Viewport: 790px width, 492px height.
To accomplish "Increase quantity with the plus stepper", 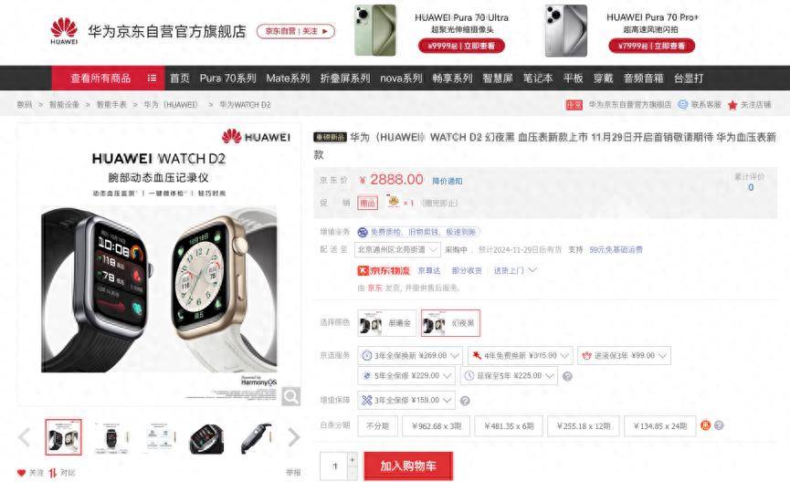I will [x=353, y=460].
